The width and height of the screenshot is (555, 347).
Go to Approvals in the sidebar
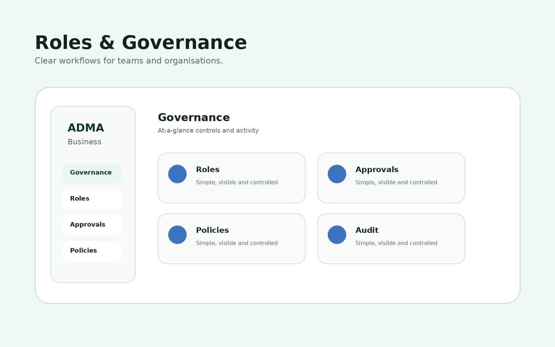pos(92,225)
